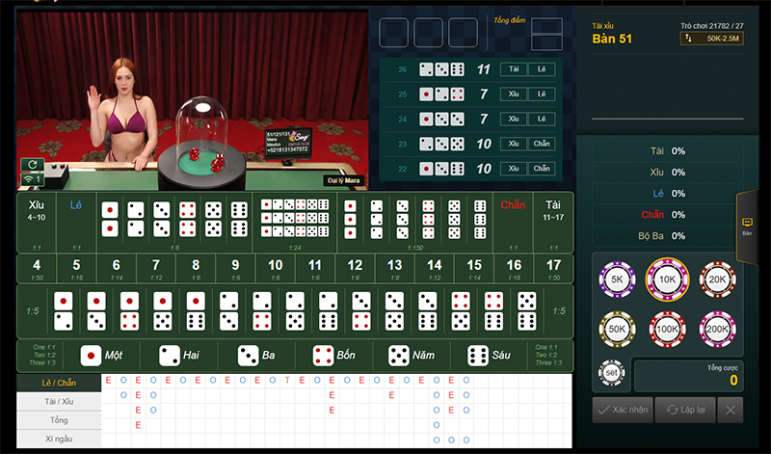Clear bets with X button
Screen dimensions: 771x454
pos(731,410)
